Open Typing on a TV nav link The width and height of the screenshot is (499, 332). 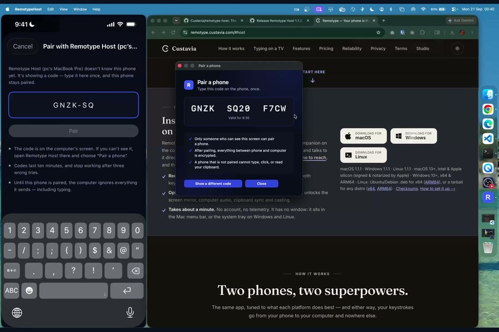pyautogui.click(x=268, y=49)
